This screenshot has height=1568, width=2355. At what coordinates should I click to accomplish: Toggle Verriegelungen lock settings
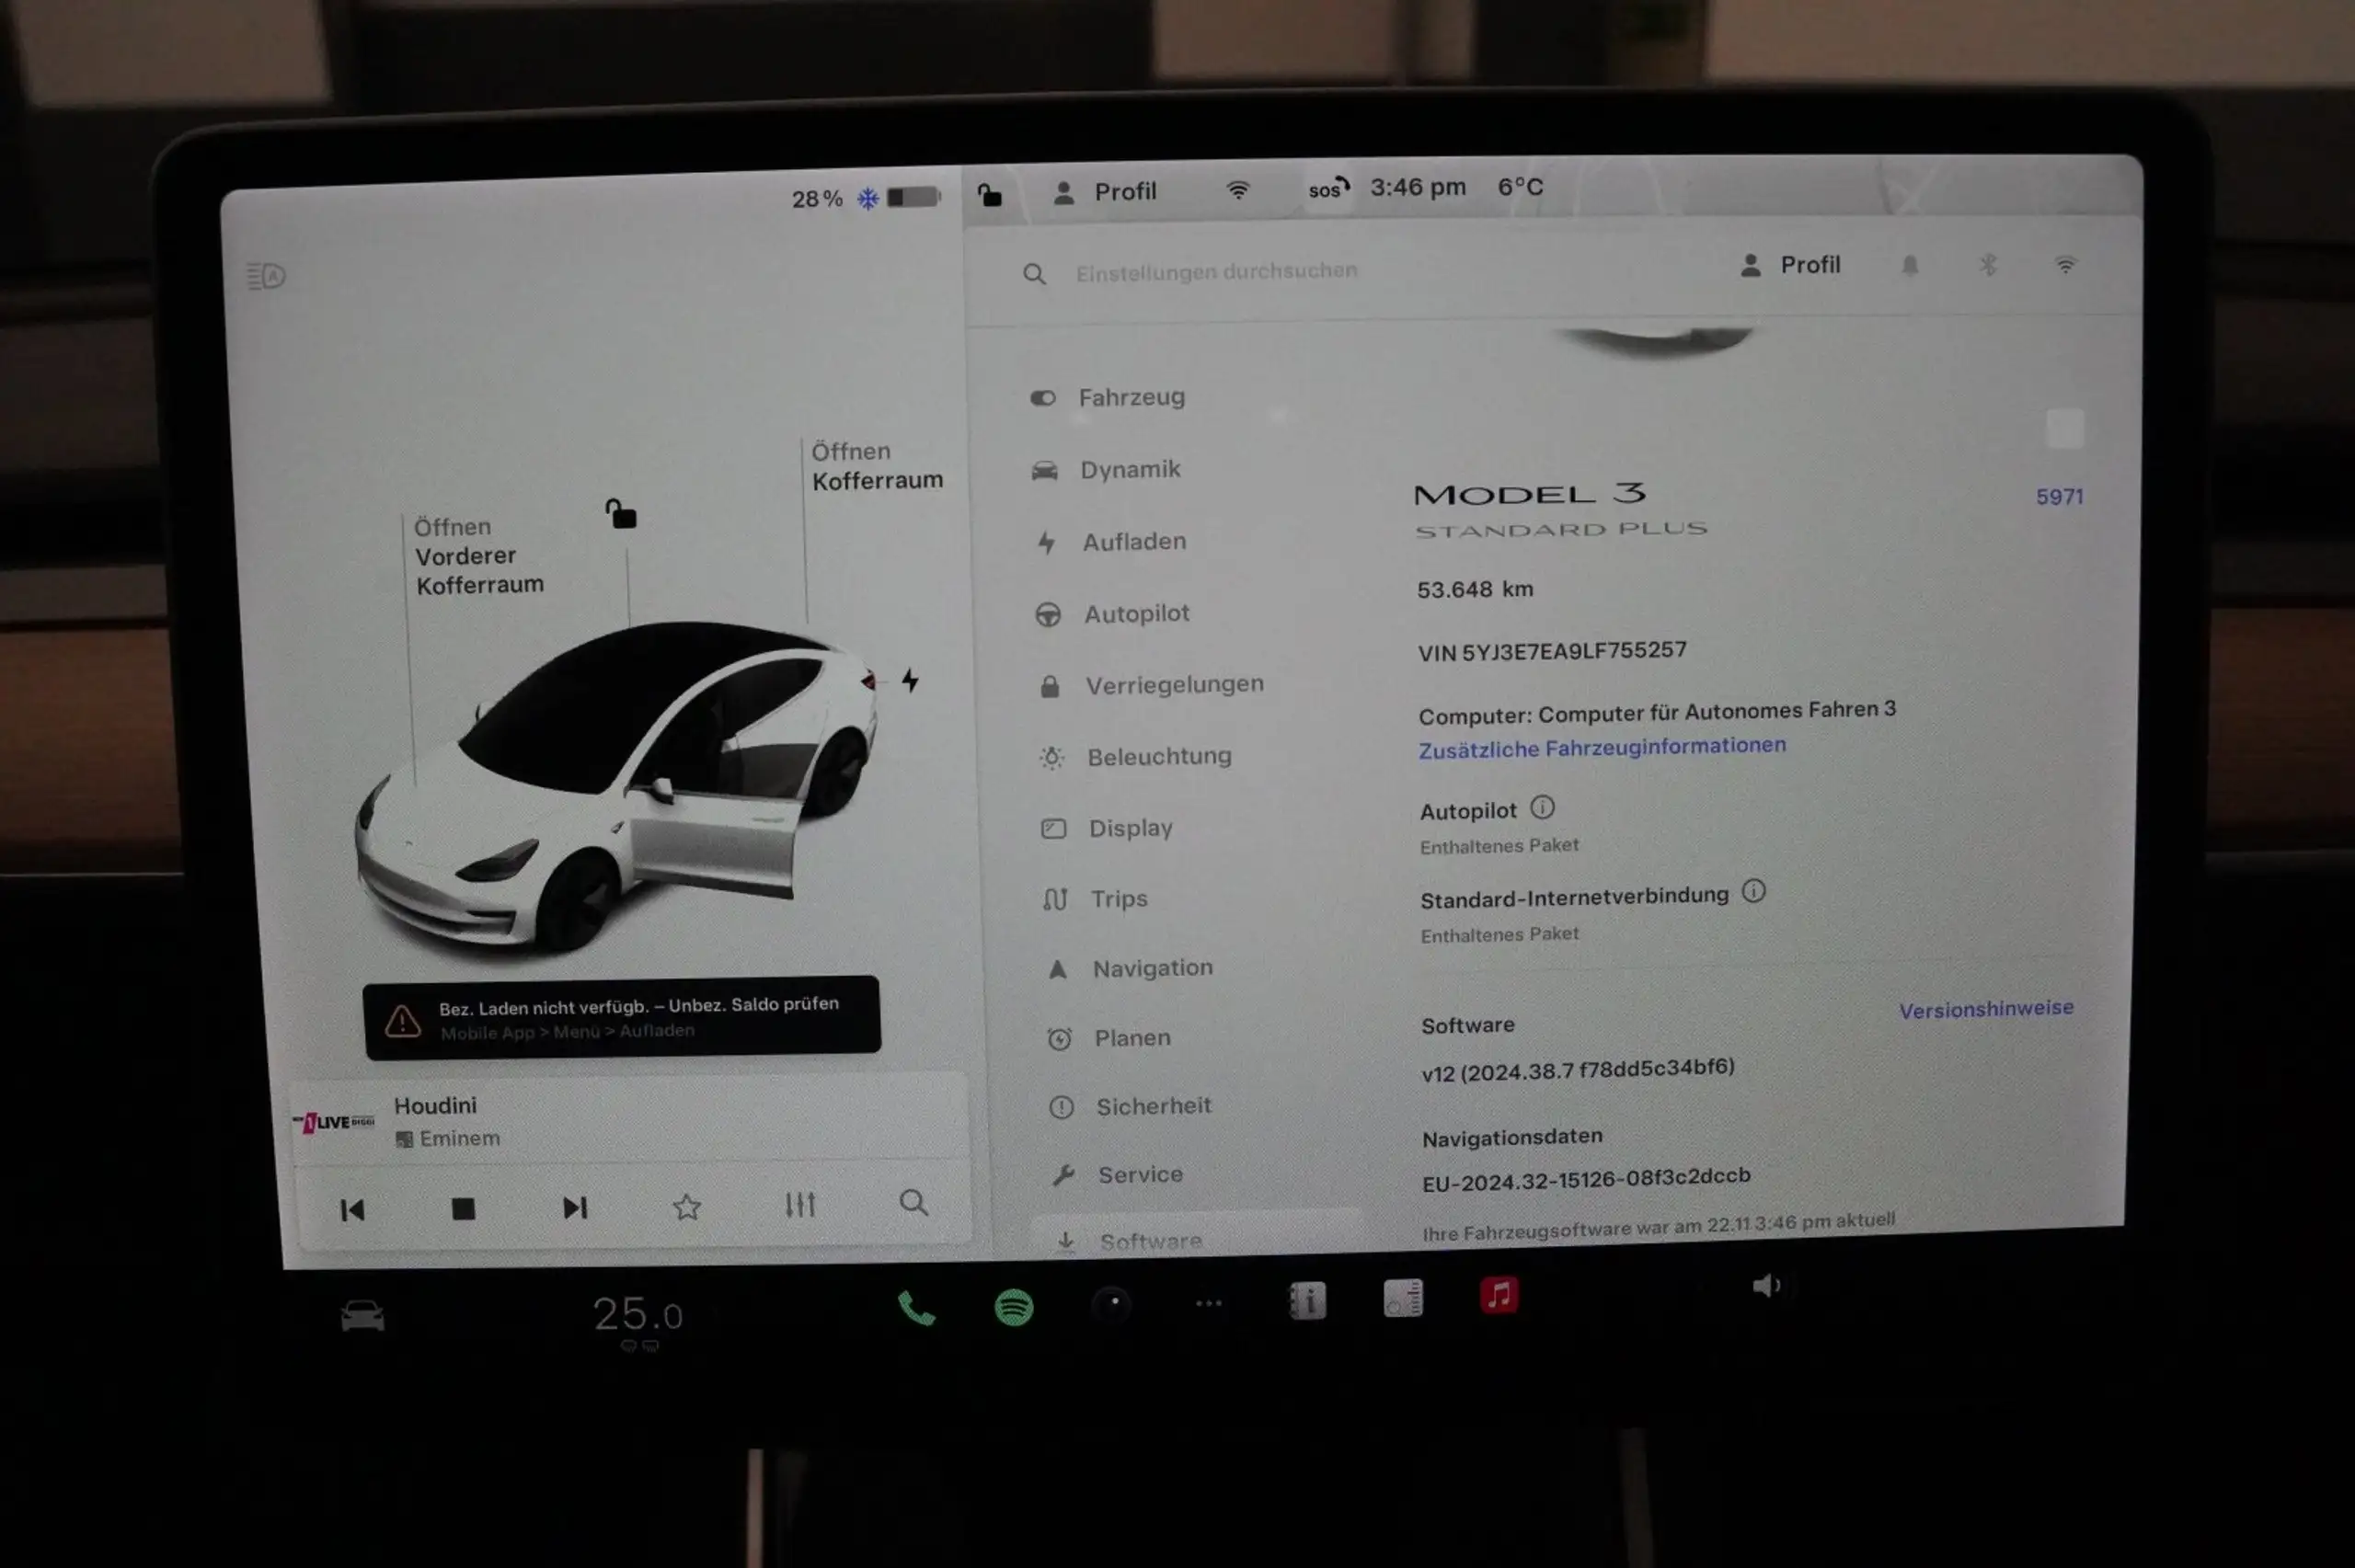(x=1176, y=684)
